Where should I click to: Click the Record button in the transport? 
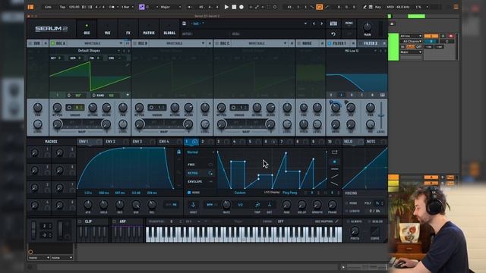coord(241,7)
